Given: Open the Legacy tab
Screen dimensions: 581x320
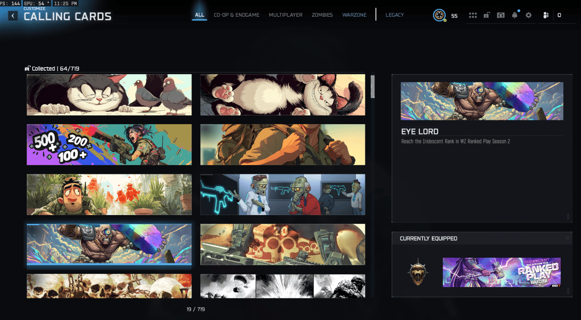Looking at the screenshot, I should coord(394,15).
